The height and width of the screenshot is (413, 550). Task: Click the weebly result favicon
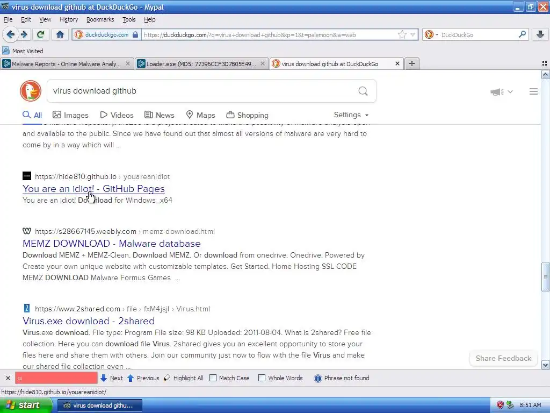coord(27,231)
